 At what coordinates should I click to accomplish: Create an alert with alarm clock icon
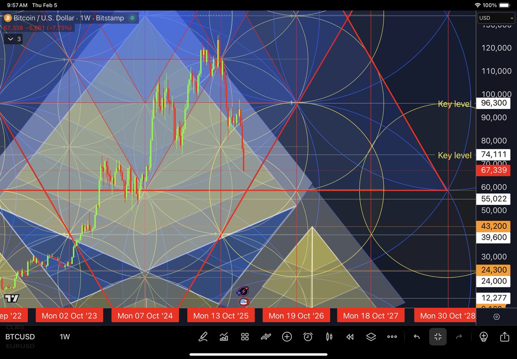tap(308, 337)
